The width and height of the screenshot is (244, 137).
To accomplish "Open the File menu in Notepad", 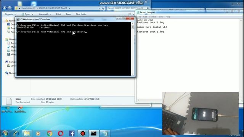I will pyautogui.click(x=139, y=17).
